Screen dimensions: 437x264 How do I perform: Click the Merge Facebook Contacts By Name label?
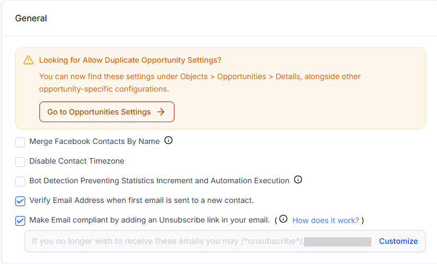(95, 141)
